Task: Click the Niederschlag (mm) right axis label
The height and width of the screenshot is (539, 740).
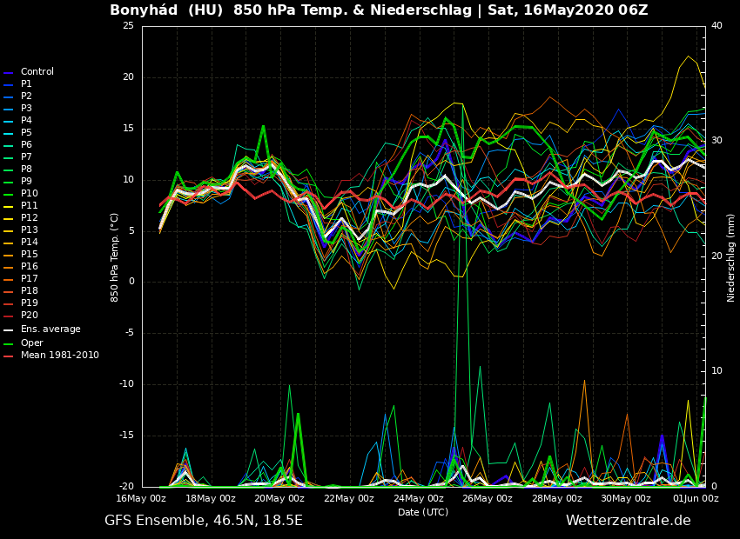Action: pos(731,257)
